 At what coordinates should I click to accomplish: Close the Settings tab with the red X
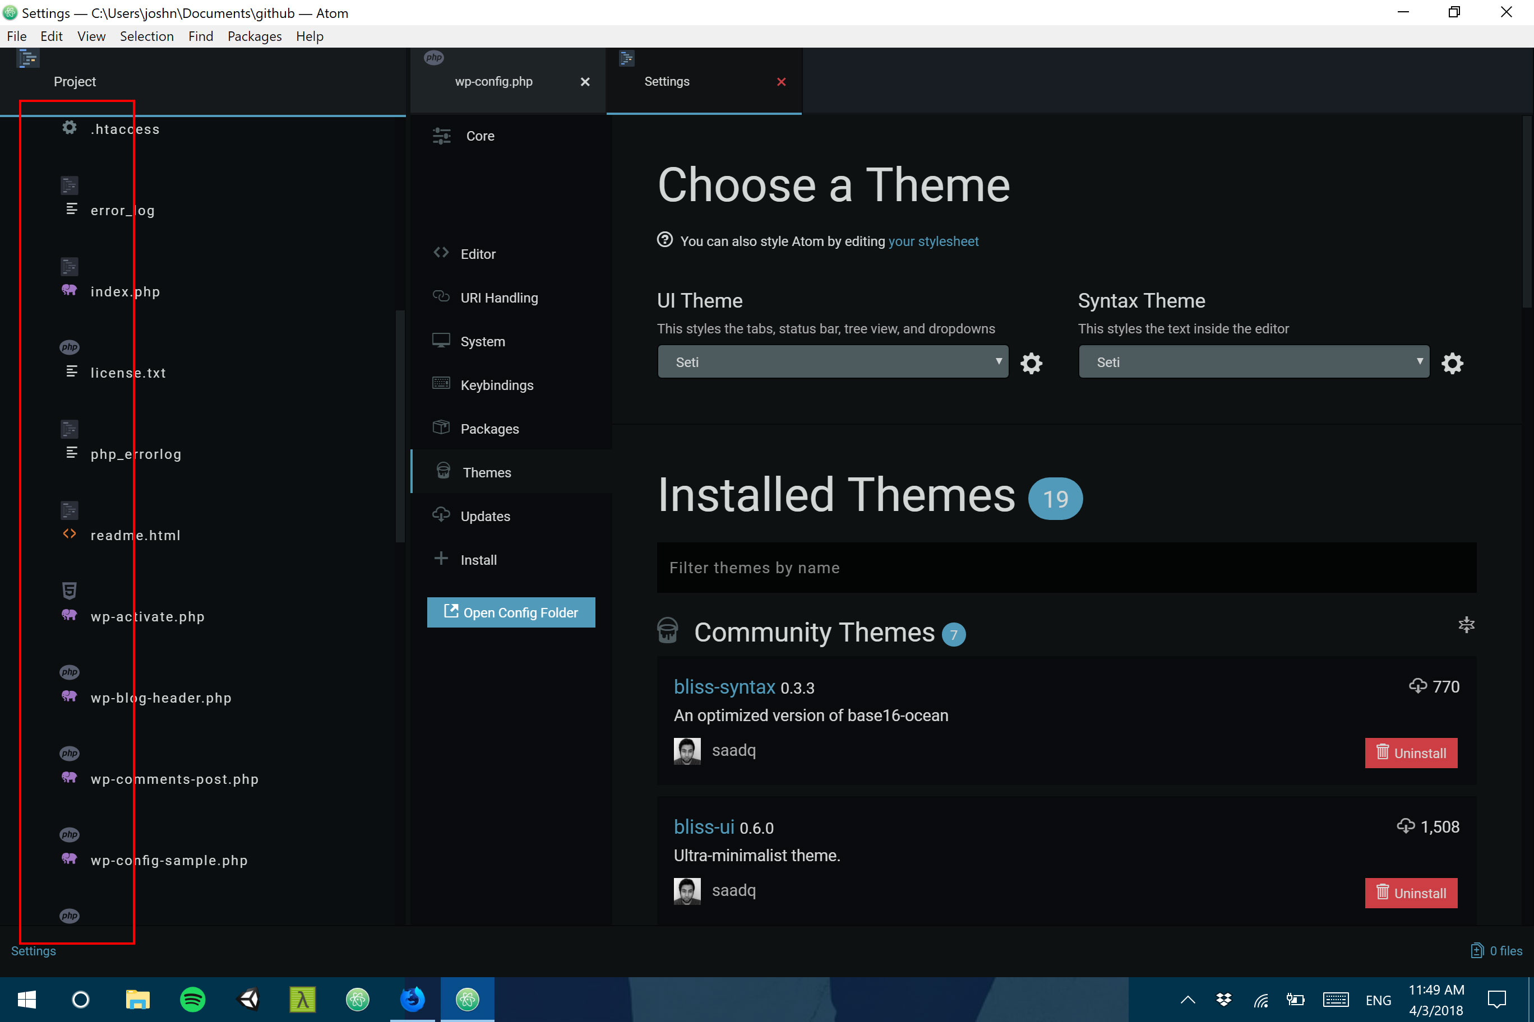tap(782, 82)
